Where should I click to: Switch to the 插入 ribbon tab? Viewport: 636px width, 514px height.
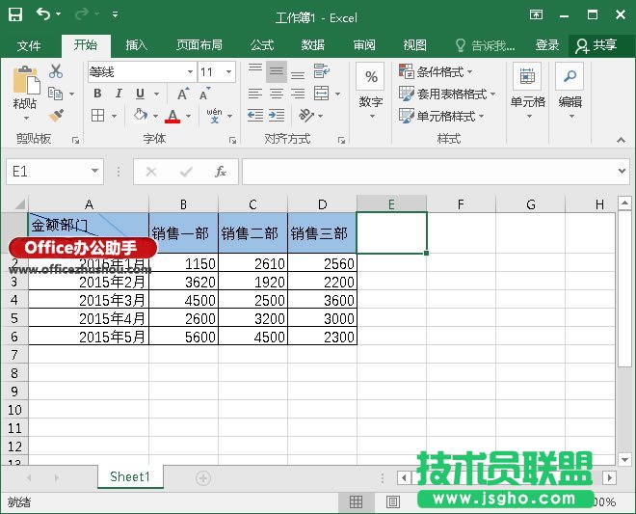(x=136, y=45)
